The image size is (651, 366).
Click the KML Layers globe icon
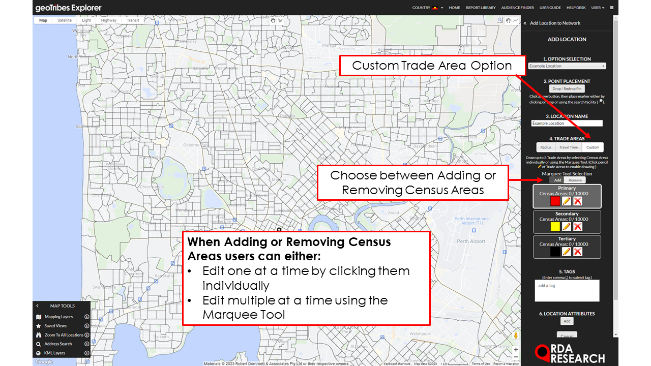[38, 353]
